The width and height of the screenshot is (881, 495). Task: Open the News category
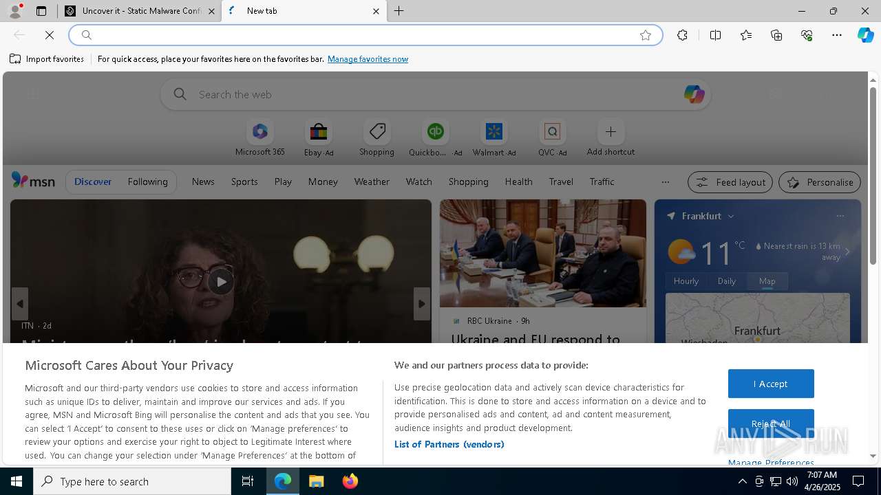(x=203, y=181)
